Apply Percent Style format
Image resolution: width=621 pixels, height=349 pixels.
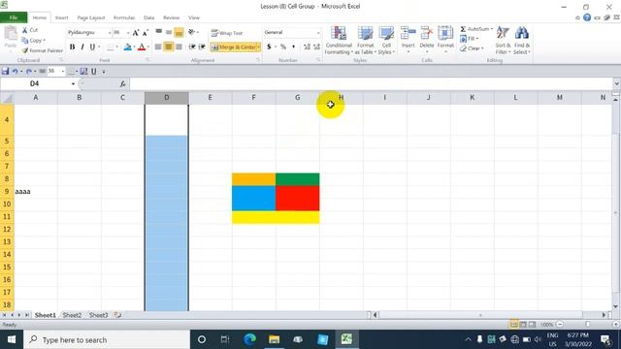tap(283, 48)
